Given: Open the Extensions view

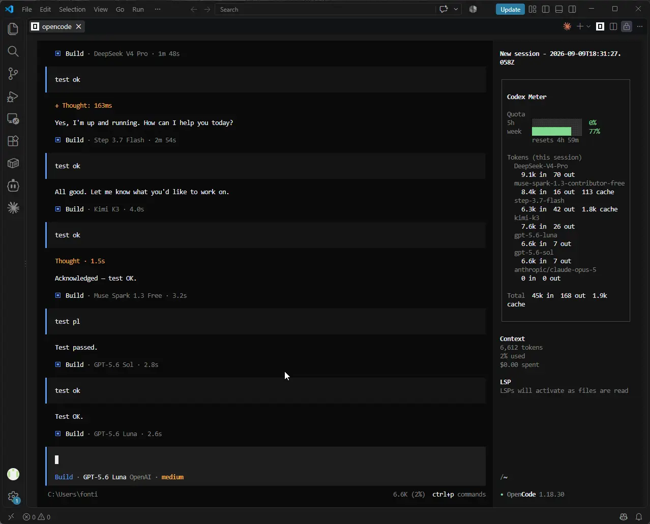Looking at the screenshot, I should tap(13, 141).
